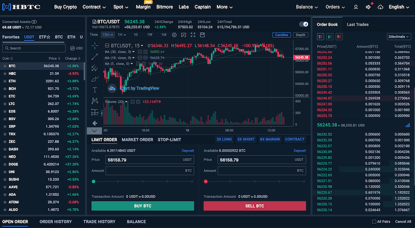
Task: Click the download app cloud icon
Action: [x=380, y=7]
